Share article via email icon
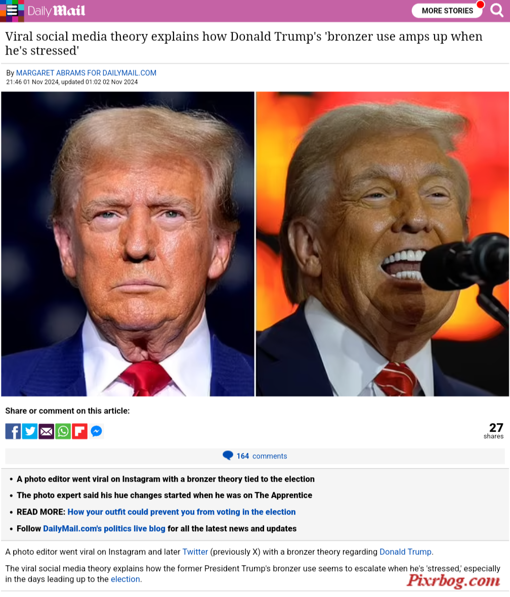The height and width of the screenshot is (597, 510). click(47, 431)
